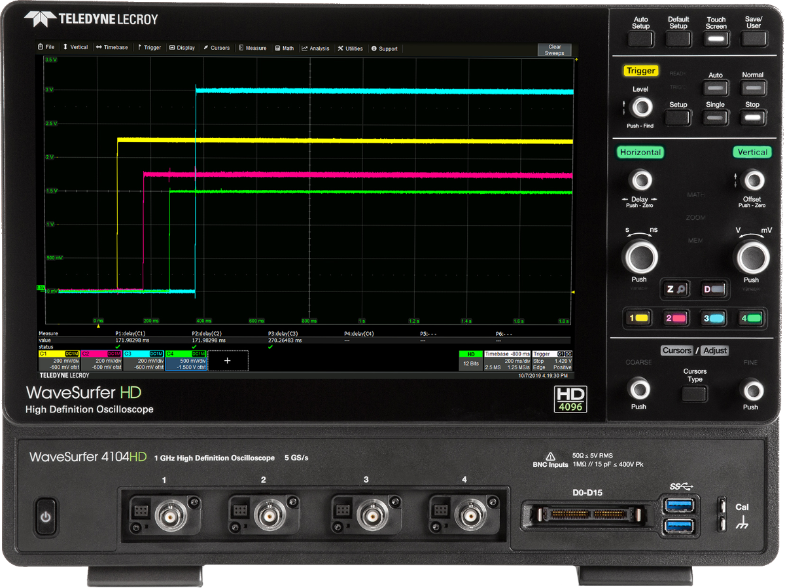Click the Cursors pointer icon in the menu bar

click(207, 48)
